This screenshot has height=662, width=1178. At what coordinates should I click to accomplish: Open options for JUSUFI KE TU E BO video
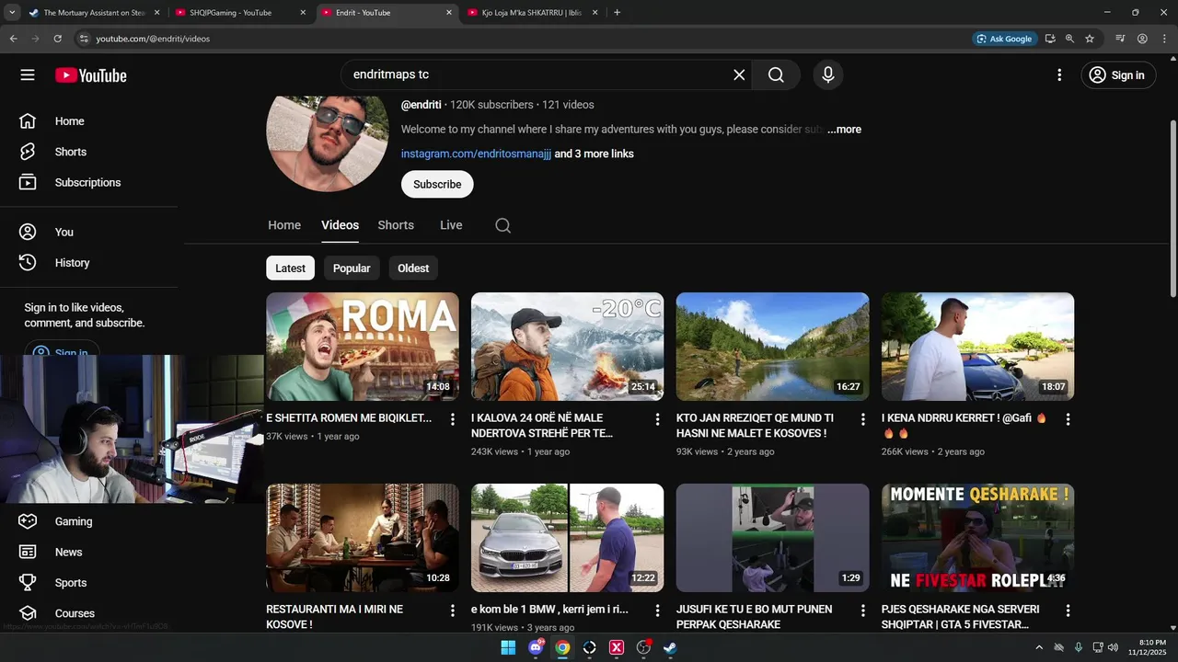(862, 611)
